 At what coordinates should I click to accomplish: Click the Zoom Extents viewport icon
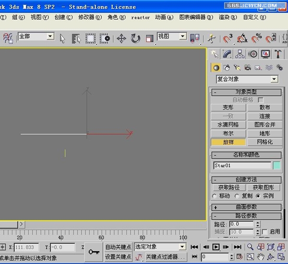tap(271, 247)
